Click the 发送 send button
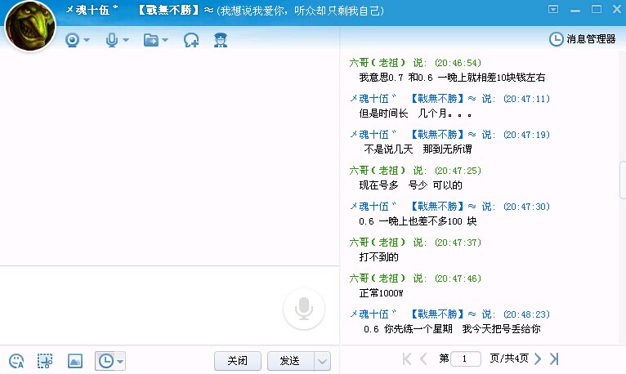 click(290, 360)
